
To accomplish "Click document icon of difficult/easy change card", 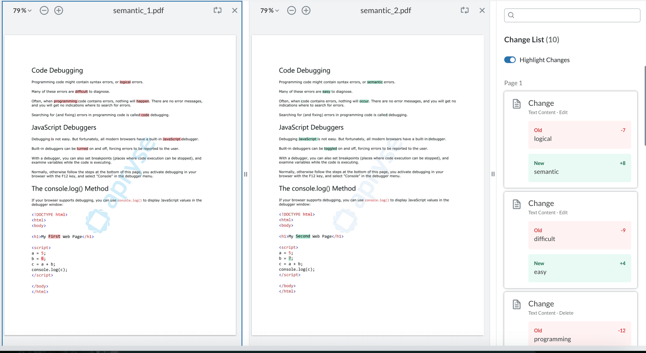I will click(x=517, y=204).
